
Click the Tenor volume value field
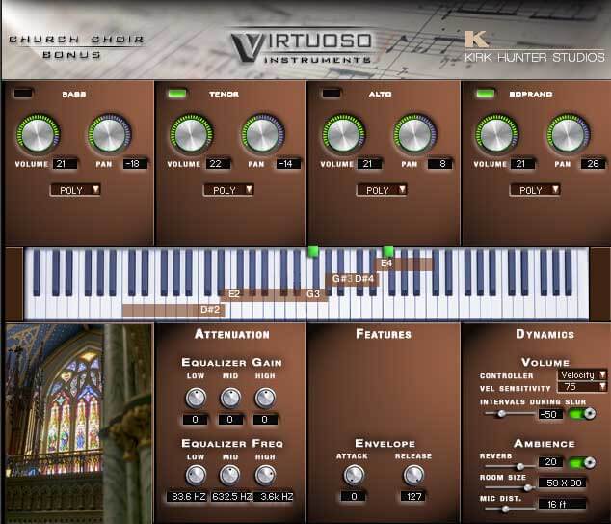218,164
